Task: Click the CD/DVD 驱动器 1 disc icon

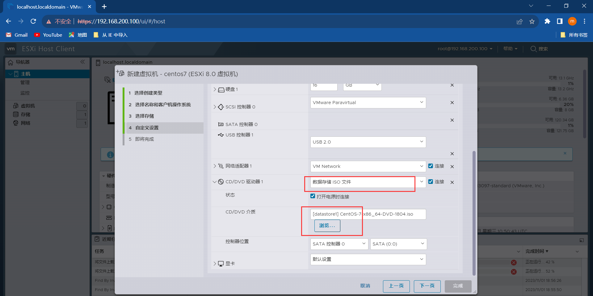Action: coord(221,182)
